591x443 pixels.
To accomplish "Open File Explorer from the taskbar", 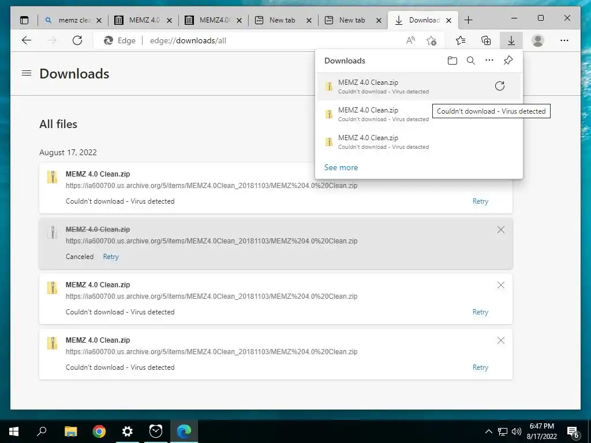I will pos(70,431).
